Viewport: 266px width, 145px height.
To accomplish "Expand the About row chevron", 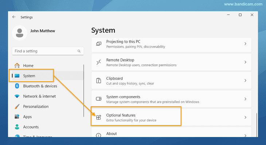I will (245, 135).
